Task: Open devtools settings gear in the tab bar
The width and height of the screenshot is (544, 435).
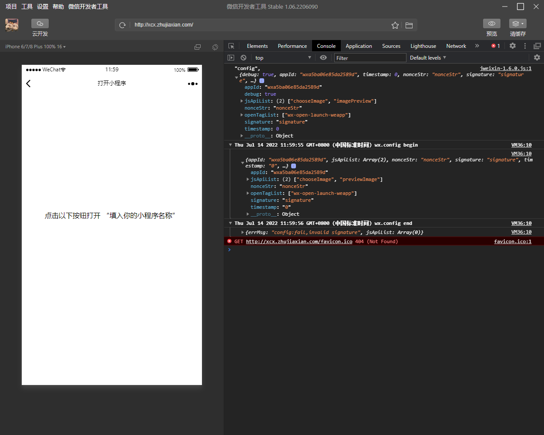Action: tap(513, 46)
